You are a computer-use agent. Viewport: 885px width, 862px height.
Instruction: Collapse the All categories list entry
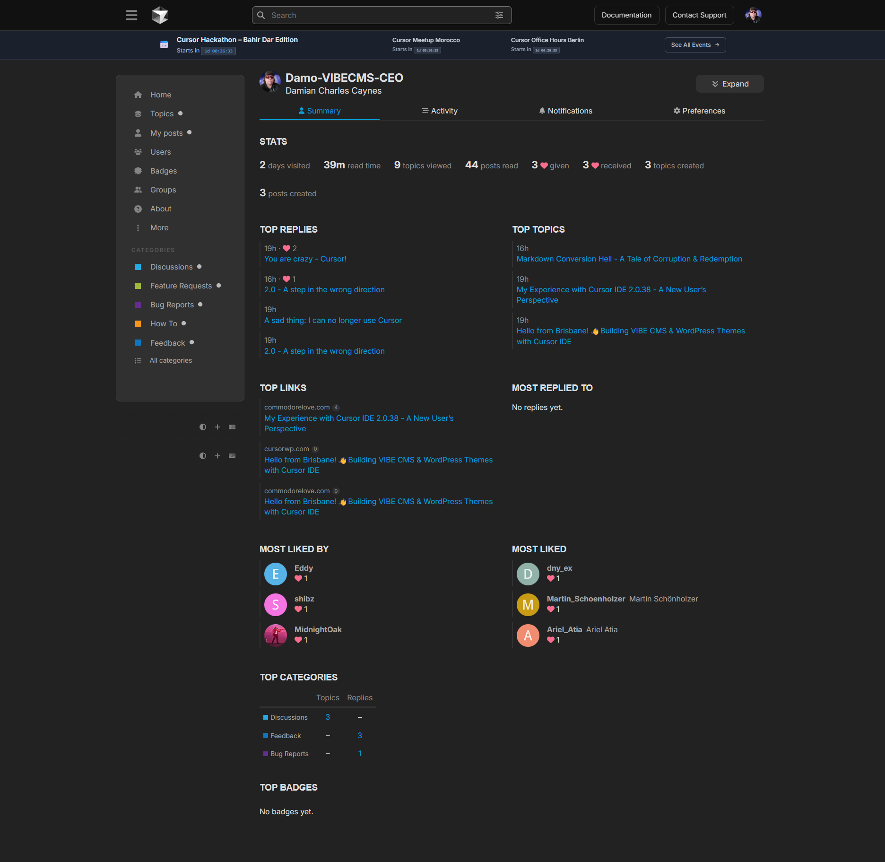pyautogui.click(x=171, y=360)
